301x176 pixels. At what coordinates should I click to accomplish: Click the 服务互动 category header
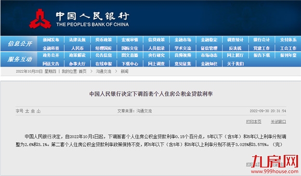click(20, 59)
